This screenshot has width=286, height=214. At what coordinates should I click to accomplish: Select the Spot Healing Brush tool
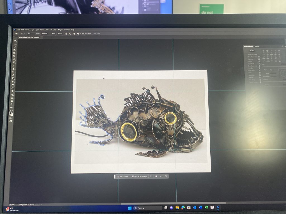[14, 62]
